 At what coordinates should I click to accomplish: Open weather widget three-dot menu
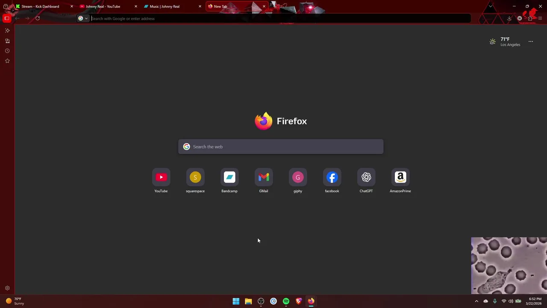[531, 41]
